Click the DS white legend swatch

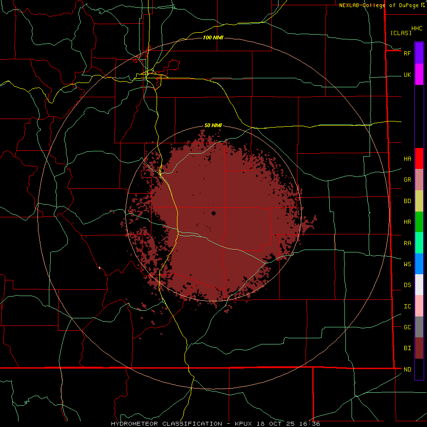419,285
